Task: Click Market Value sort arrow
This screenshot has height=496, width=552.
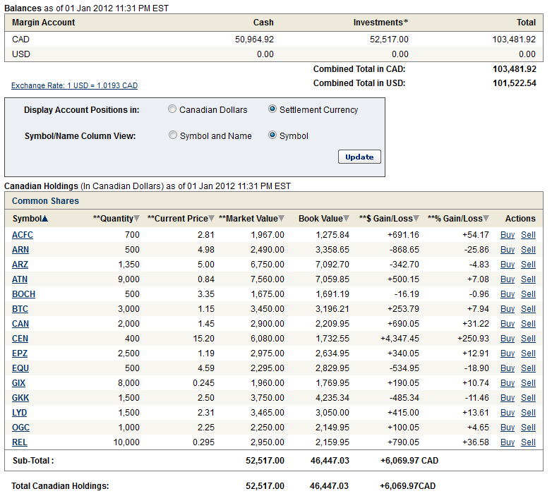Action: (x=281, y=219)
